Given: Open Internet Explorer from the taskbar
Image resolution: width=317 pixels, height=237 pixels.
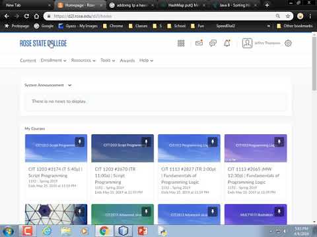Looking at the screenshot, I should 47,231.
